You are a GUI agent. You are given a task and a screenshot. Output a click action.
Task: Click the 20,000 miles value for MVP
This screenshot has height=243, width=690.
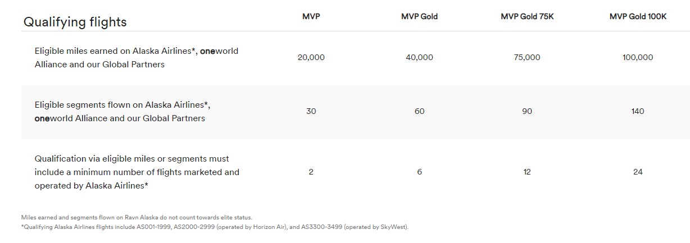tap(311, 57)
